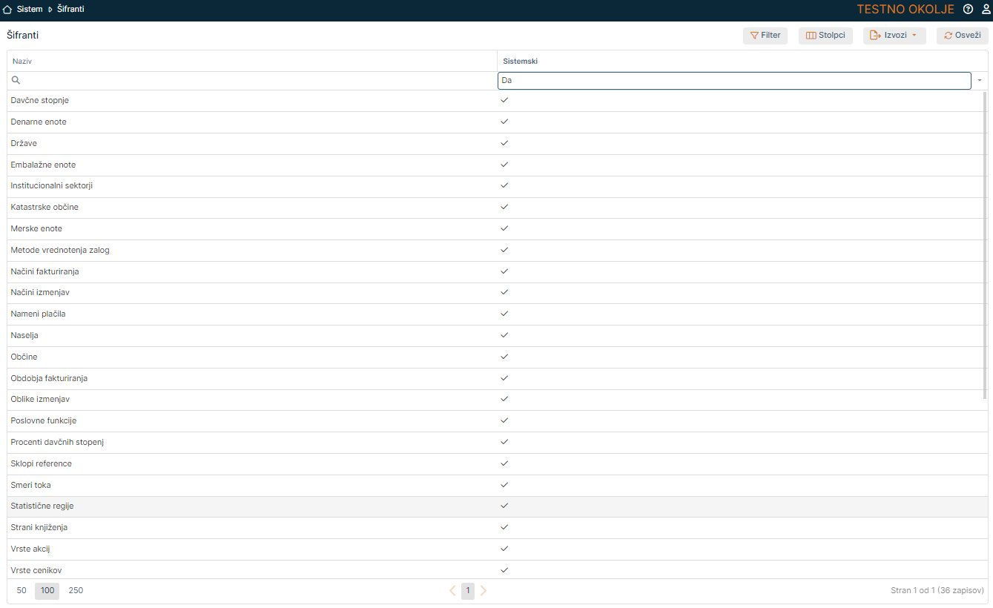Go to the previous page arrow
Screen dimensions: 993x608
click(x=452, y=591)
